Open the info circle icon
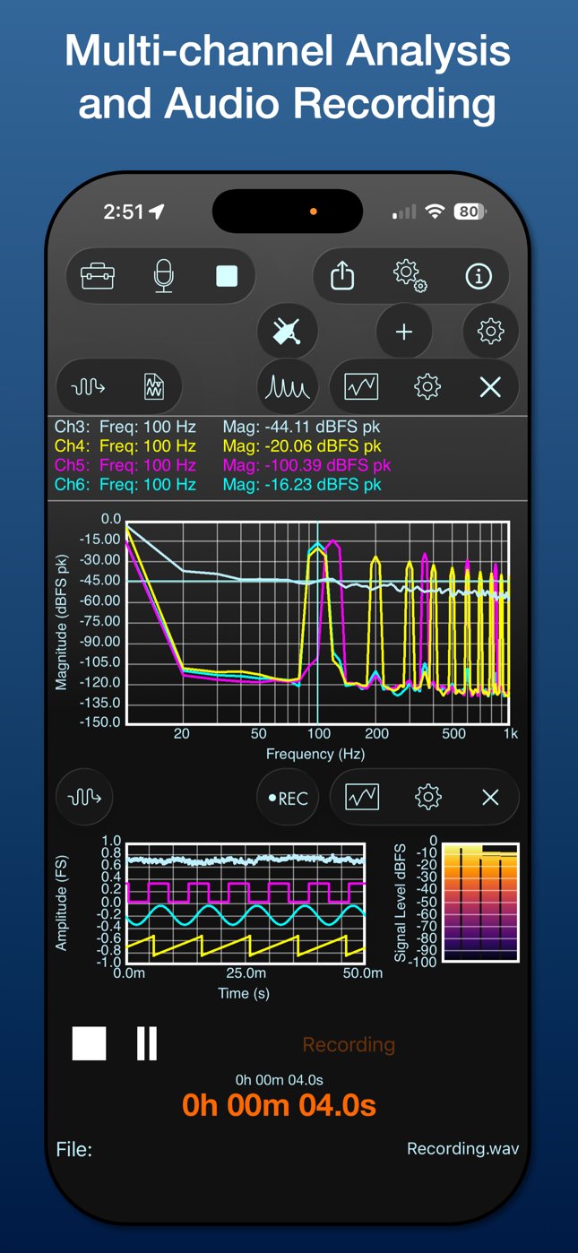Viewport: 578px width, 1253px height. [479, 276]
